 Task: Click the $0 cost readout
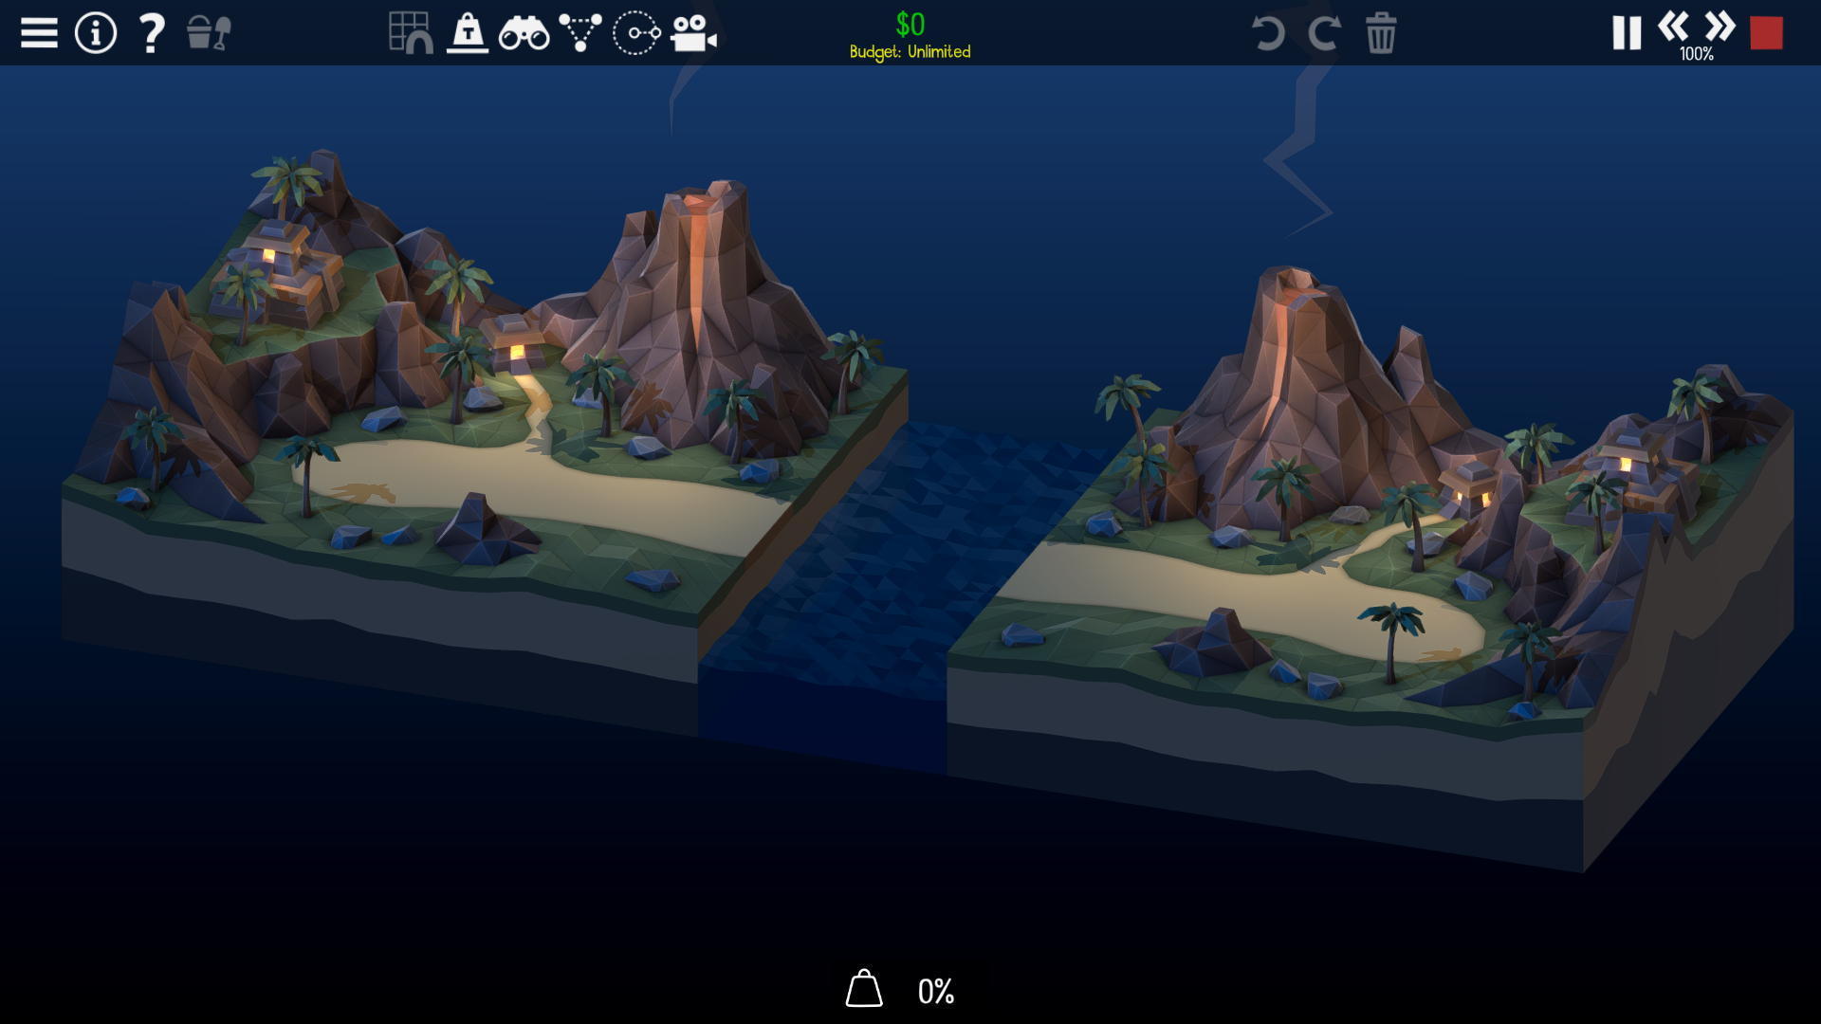[910, 24]
